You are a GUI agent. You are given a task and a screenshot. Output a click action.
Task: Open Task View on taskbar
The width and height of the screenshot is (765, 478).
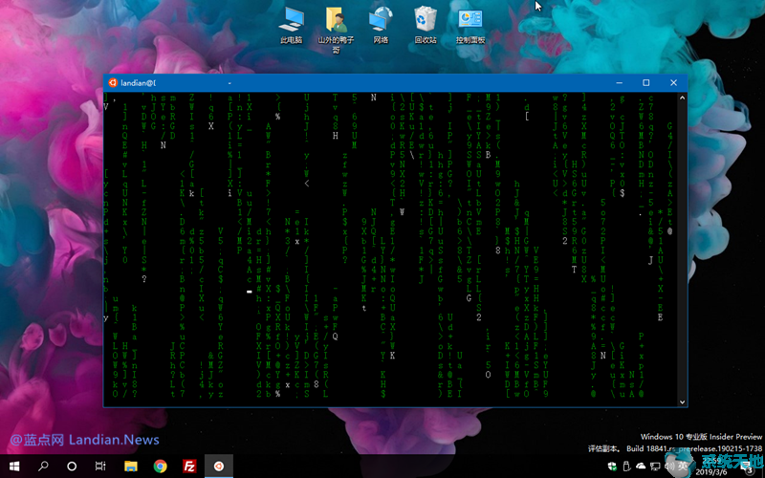click(100, 467)
